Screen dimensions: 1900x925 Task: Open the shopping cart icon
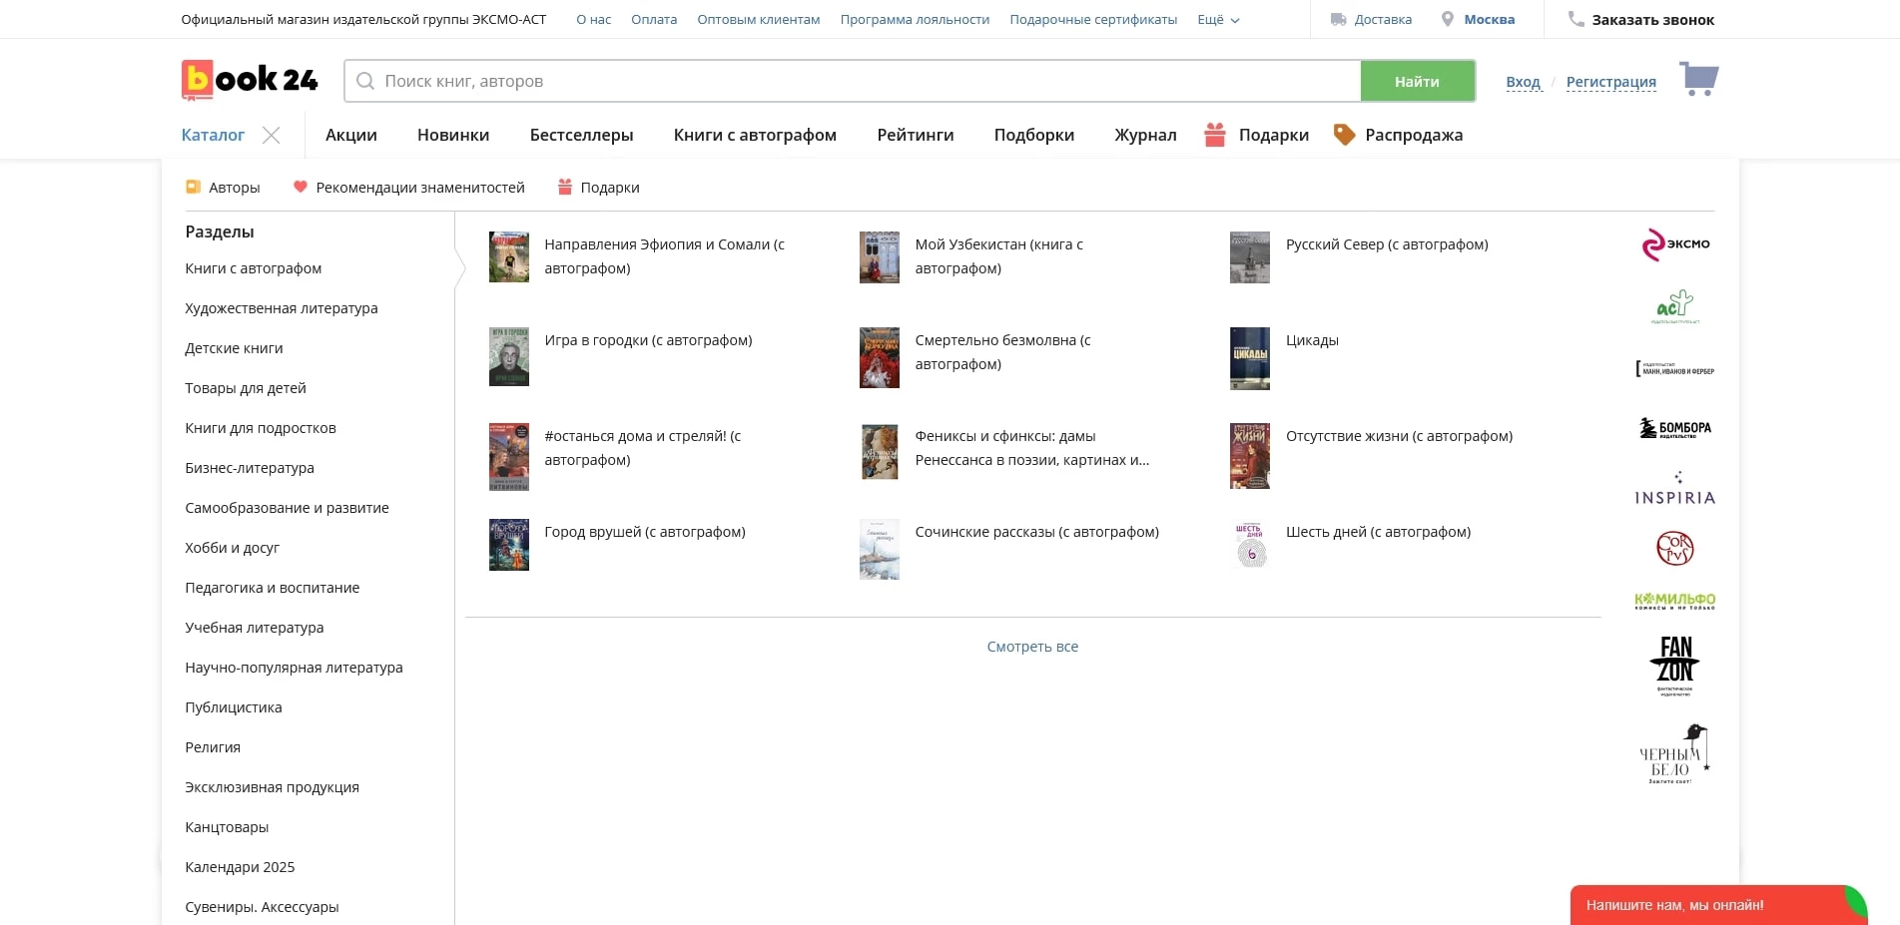point(1698,79)
